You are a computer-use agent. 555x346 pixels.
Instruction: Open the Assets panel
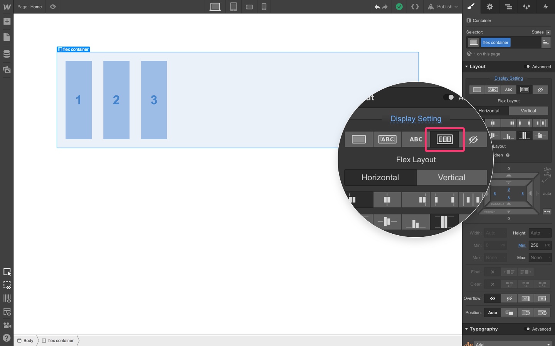coord(7,70)
